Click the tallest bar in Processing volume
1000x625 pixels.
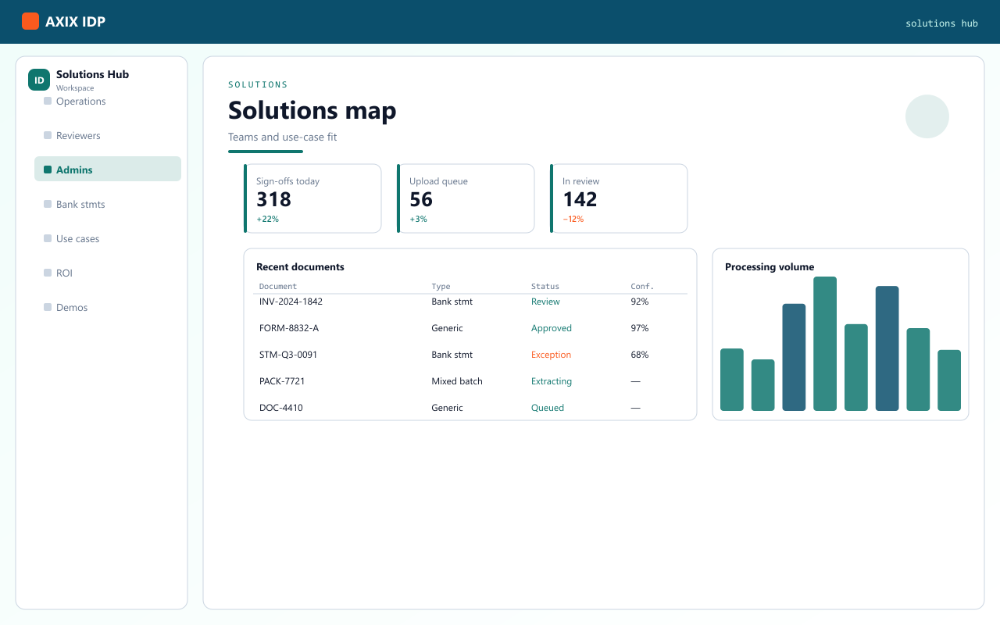(x=825, y=344)
